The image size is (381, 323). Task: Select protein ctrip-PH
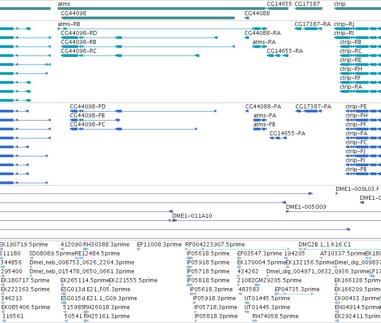tap(363, 120)
